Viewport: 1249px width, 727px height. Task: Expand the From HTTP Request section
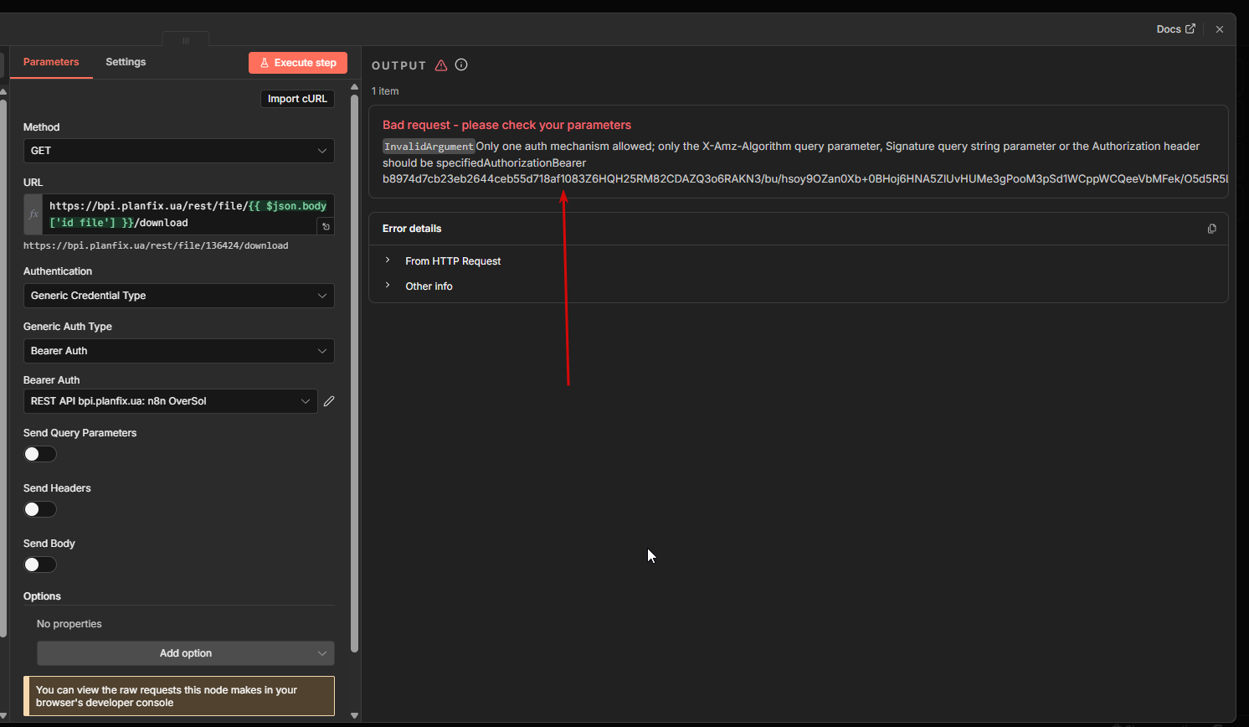(x=453, y=261)
